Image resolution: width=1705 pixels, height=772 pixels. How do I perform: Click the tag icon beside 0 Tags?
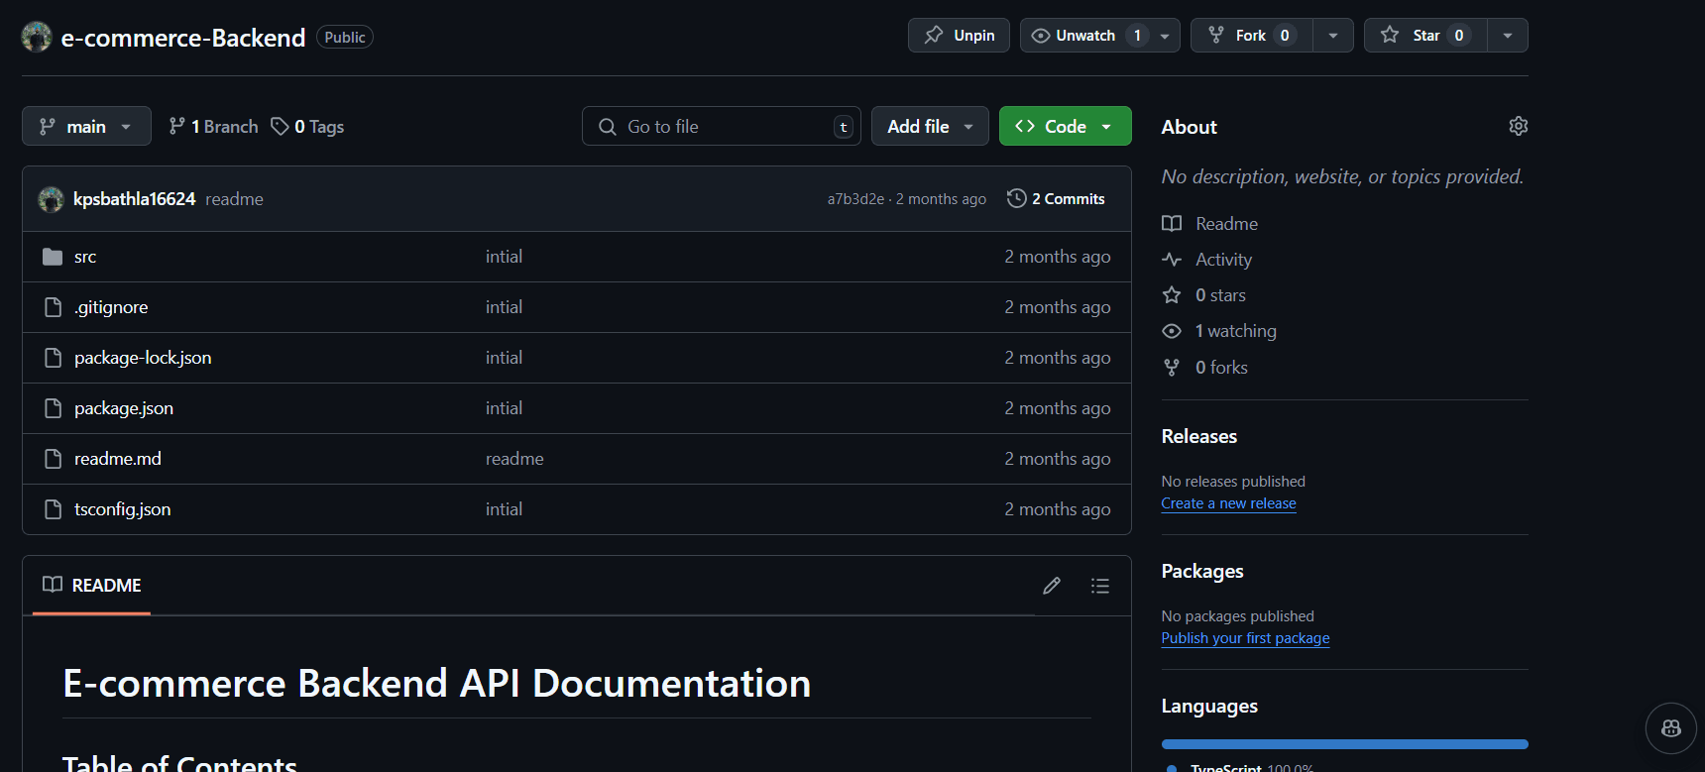(x=281, y=126)
